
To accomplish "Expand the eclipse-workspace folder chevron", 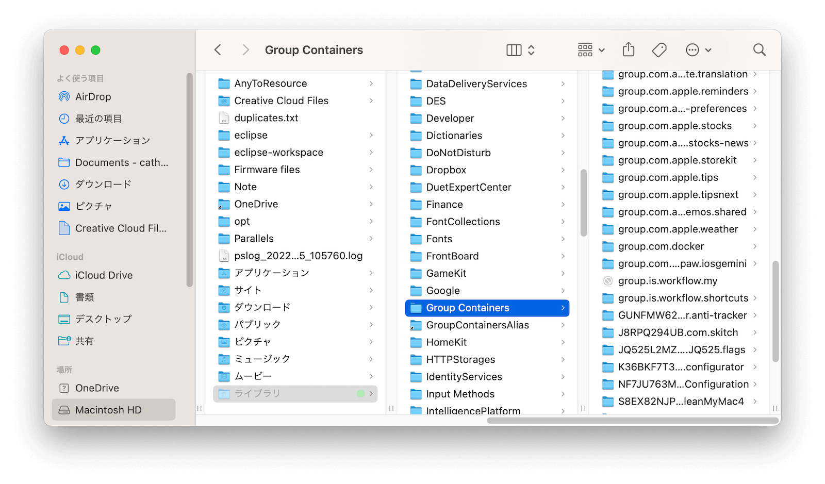I will [371, 153].
